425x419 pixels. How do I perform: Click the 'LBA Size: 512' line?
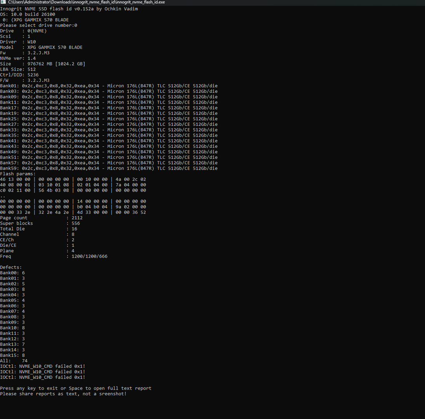(18, 69)
